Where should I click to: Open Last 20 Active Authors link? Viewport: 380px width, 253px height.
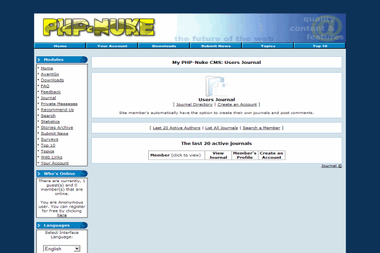177,128
